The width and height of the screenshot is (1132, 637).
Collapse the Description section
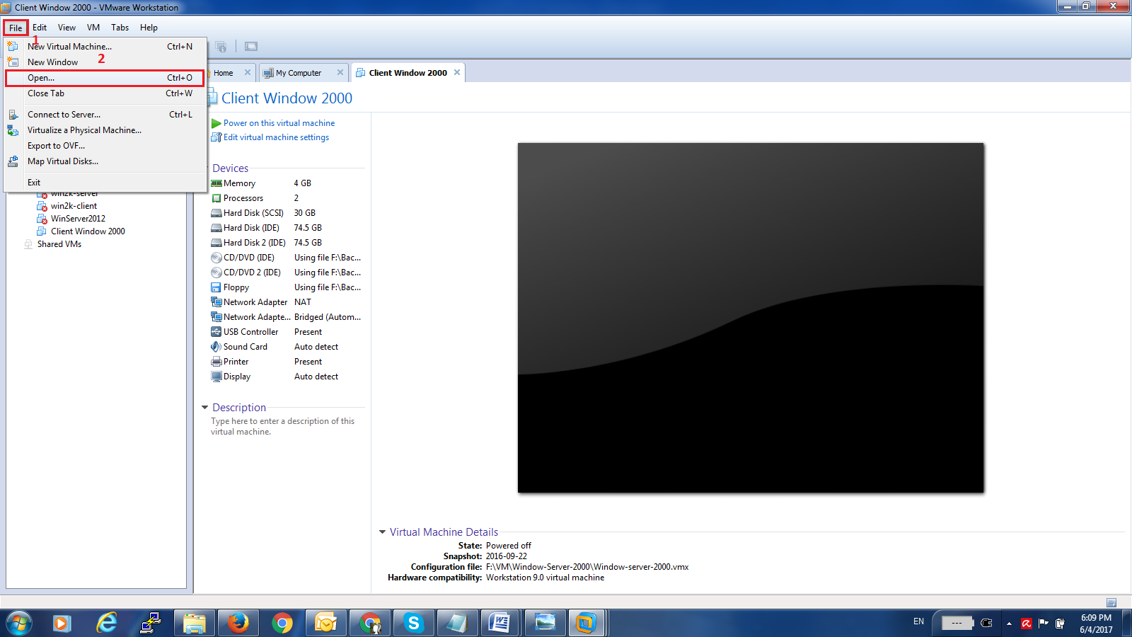204,408
